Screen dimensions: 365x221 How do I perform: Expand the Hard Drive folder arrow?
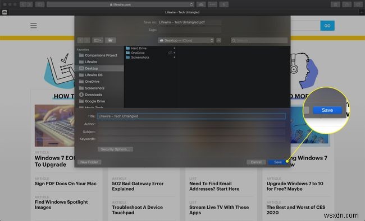(174, 48)
